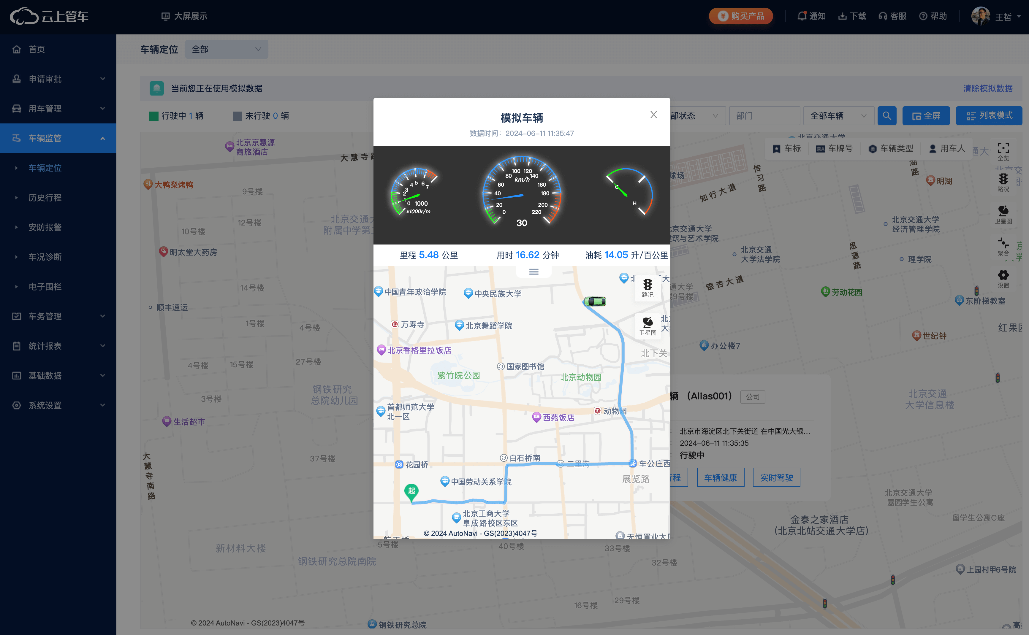
Task: Toggle 用车人 marker display
Action: (x=947, y=149)
